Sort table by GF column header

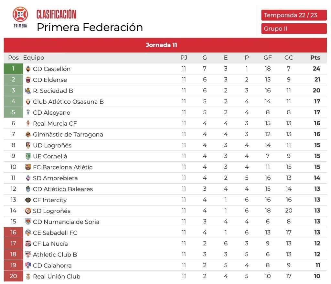point(268,58)
